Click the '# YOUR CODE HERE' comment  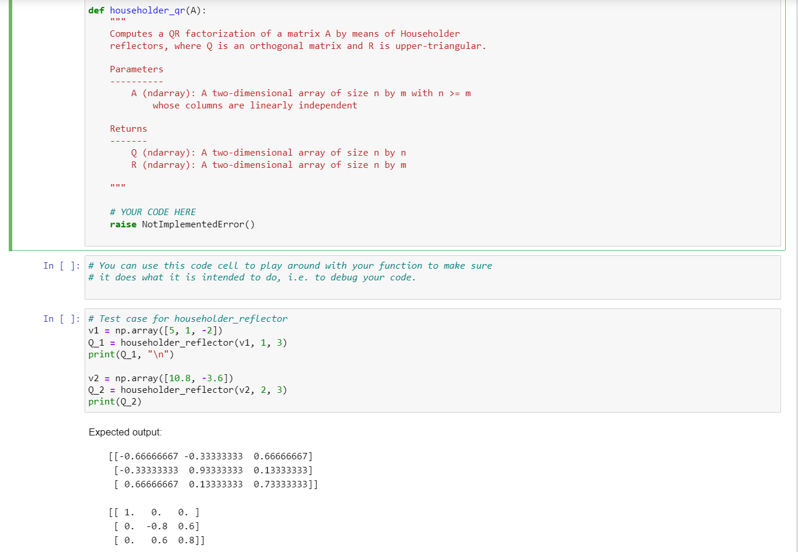tap(153, 212)
